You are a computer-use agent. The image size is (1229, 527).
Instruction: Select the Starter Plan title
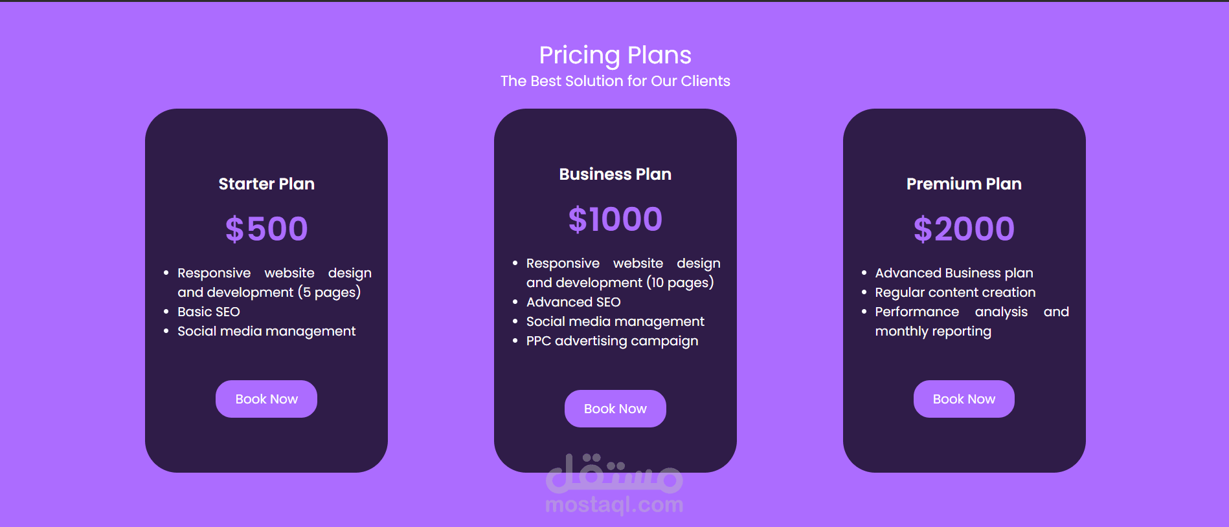(x=266, y=184)
